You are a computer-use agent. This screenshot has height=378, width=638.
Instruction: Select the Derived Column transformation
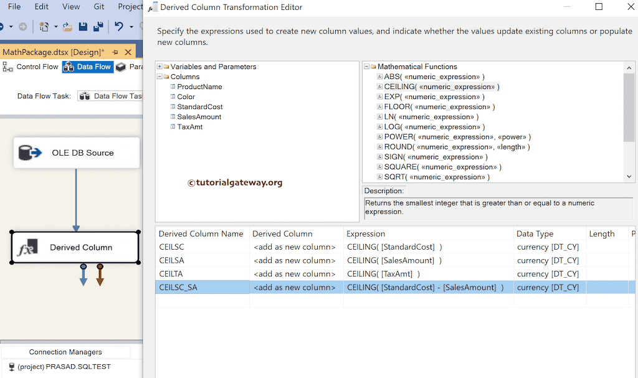(x=75, y=247)
